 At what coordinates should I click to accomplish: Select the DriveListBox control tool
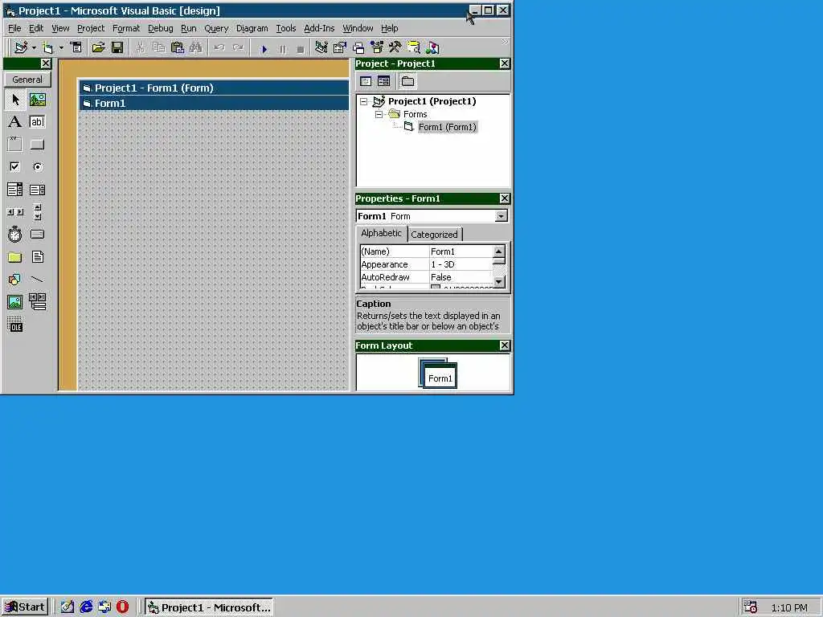click(x=37, y=234)
